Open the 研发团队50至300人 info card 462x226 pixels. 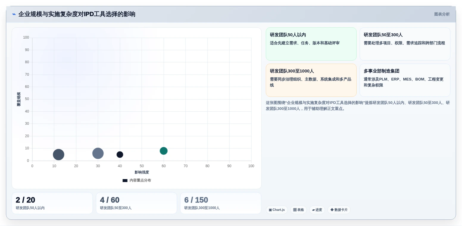(x=405, y=44)
